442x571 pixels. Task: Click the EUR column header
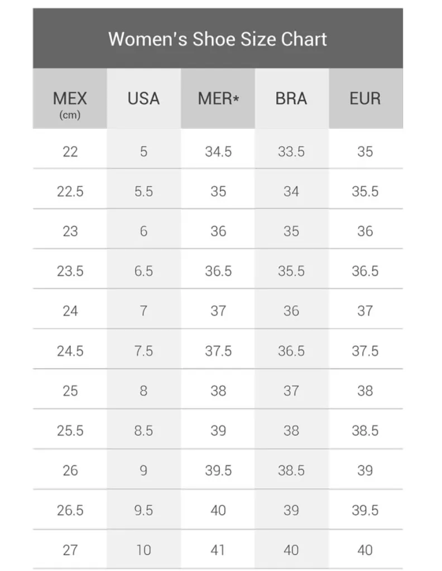(x=366, y=98)
